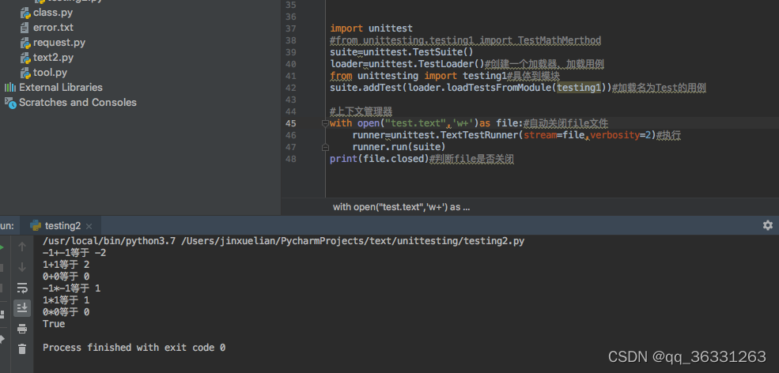This screenshot has width=779, height=373.
Task: Select error.txt in the project tree
Action: click(x=47, y=28)
